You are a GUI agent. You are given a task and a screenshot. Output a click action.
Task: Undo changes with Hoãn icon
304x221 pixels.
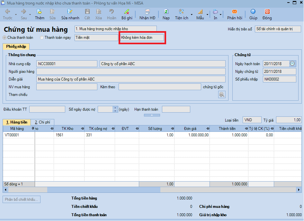point(112,14)
